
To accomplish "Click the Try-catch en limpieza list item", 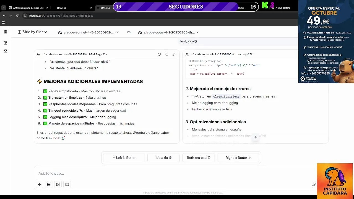I will click(x=77, y=98).
